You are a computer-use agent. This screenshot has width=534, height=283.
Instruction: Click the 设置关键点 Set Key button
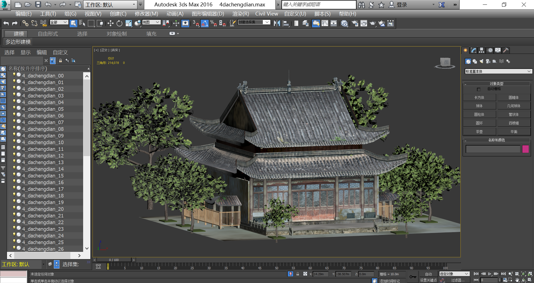[429, 280]
